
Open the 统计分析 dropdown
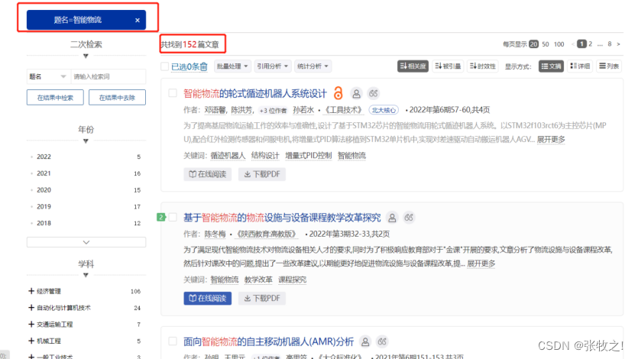tap(313, 66)
